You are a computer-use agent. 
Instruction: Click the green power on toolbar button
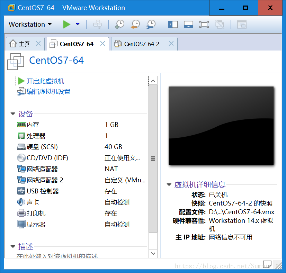[66, 24]
